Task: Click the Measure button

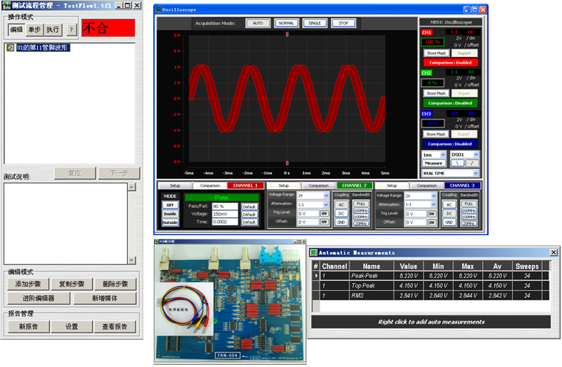Action: click(x=434, y=163)
